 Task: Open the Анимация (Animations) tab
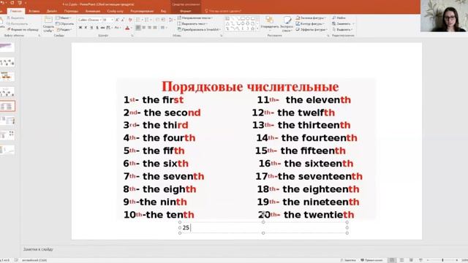[x=93, y=11]
